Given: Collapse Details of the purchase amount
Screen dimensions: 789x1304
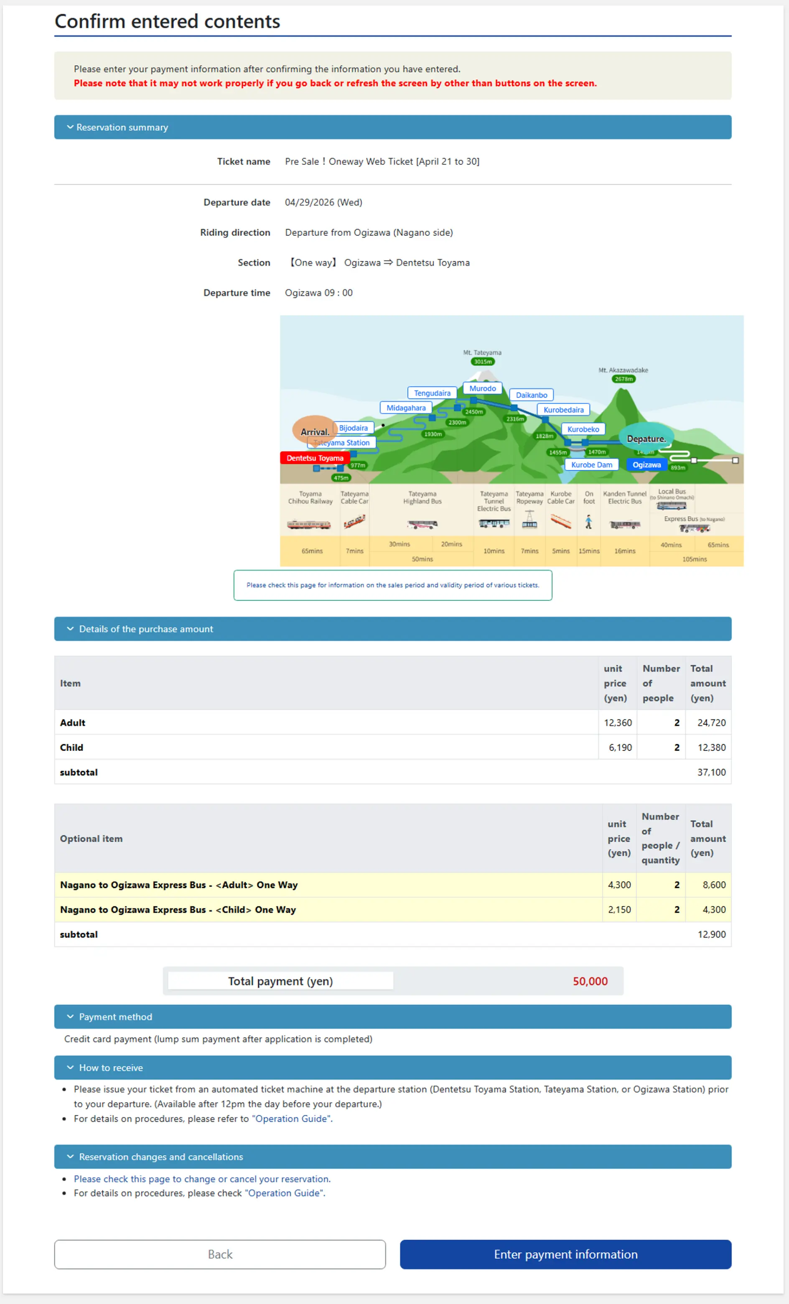Looking at the screenshot, I should 145,629.
